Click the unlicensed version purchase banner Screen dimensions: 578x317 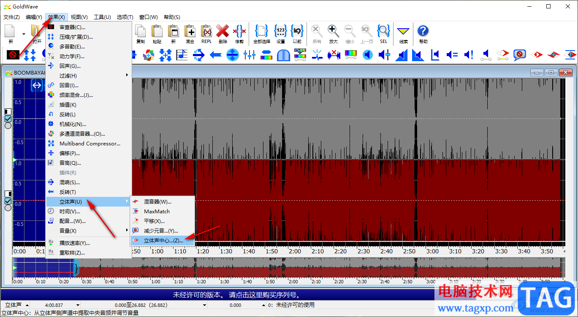click(x=240, y=295)
